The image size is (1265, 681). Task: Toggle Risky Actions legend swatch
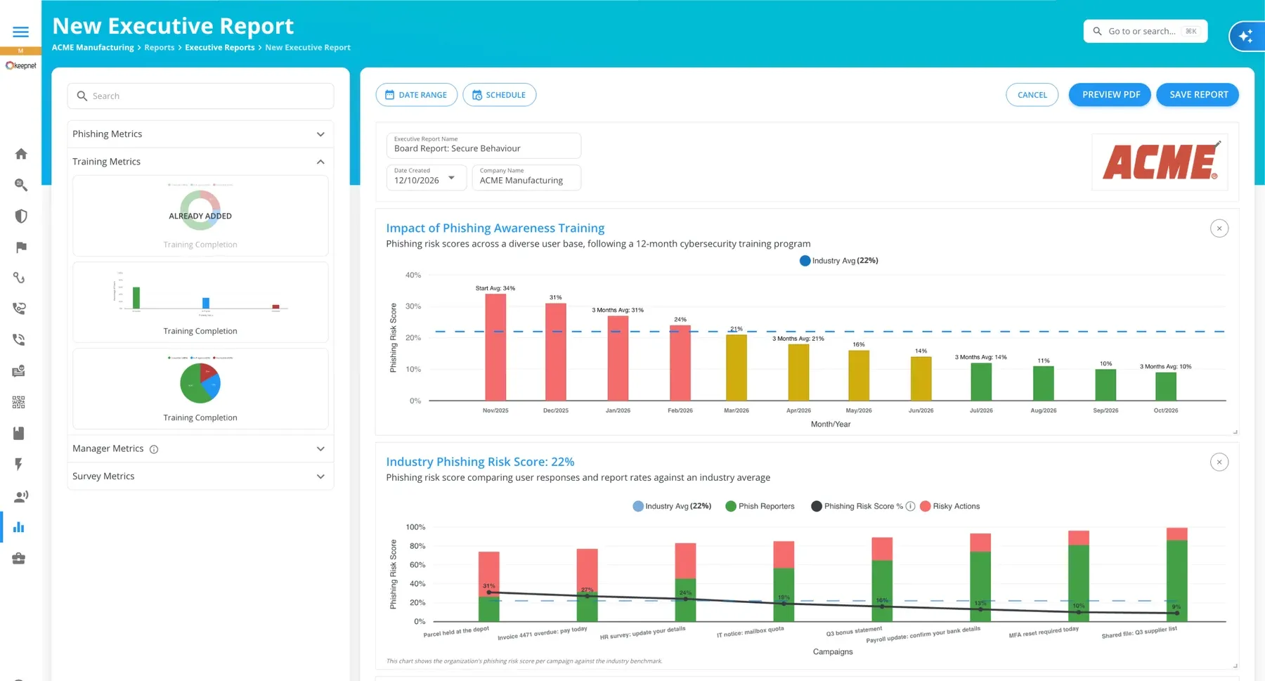click(x=926, y=506)
